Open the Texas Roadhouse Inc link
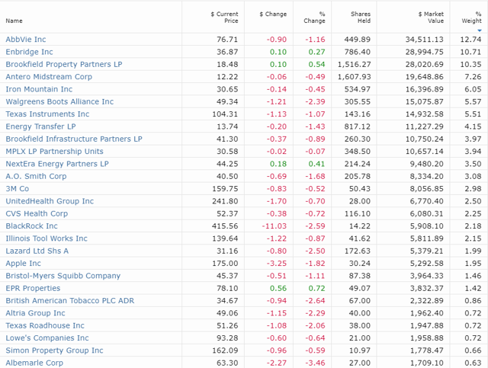Image resolution: width=488 pixels, height=368 pixels. (45, 325)
